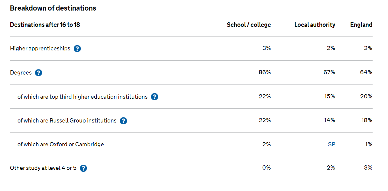This screenshot has height=191, width=388.
Task: Select the Breakdown of destinations heading
Action: tap(53, 8)
